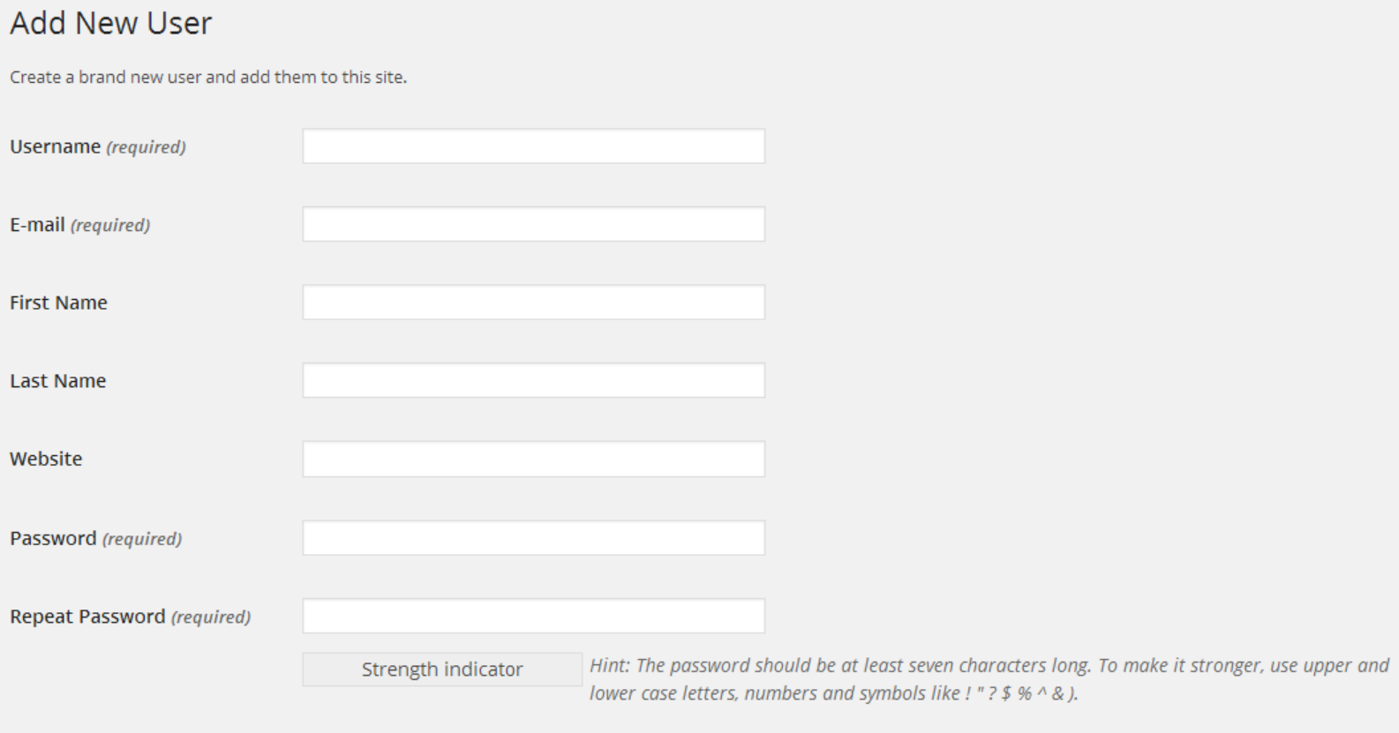Select the First Name input field
Image resolution: width=1399 pixels, height=733 pixels.
[533, 303]
